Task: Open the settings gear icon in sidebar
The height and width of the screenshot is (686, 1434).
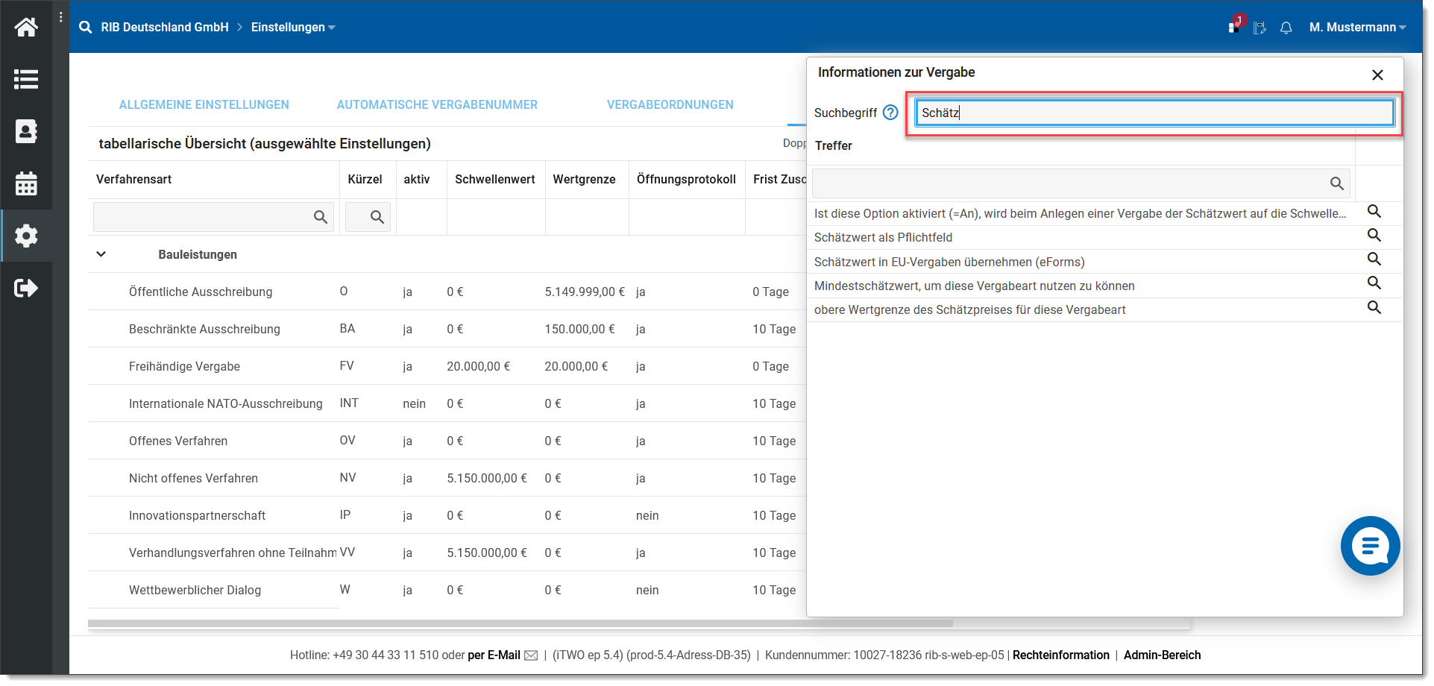Action: (x=26, y=236)
